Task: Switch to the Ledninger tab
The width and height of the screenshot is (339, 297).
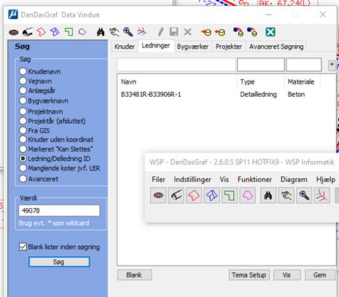Action: 156,46
